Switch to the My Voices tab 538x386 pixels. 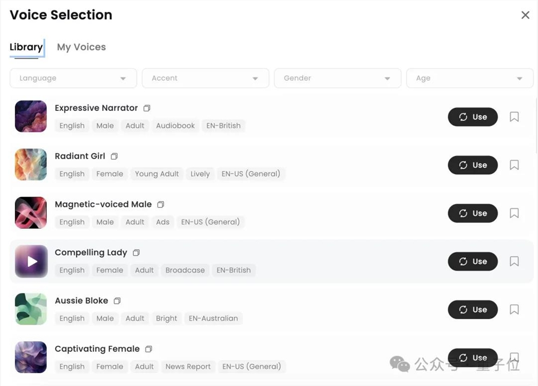pyautogui.click(x=81, y=47)
